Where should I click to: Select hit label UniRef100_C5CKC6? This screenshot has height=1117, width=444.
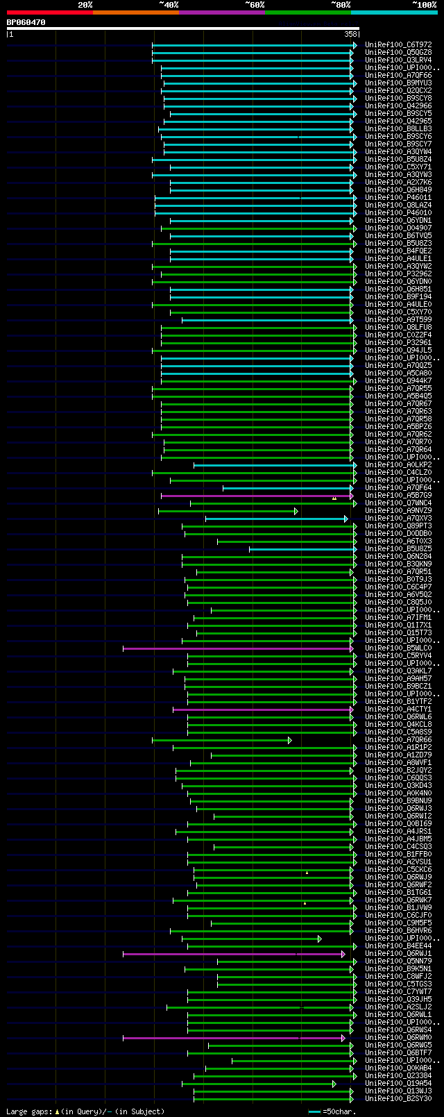(398, 869)
